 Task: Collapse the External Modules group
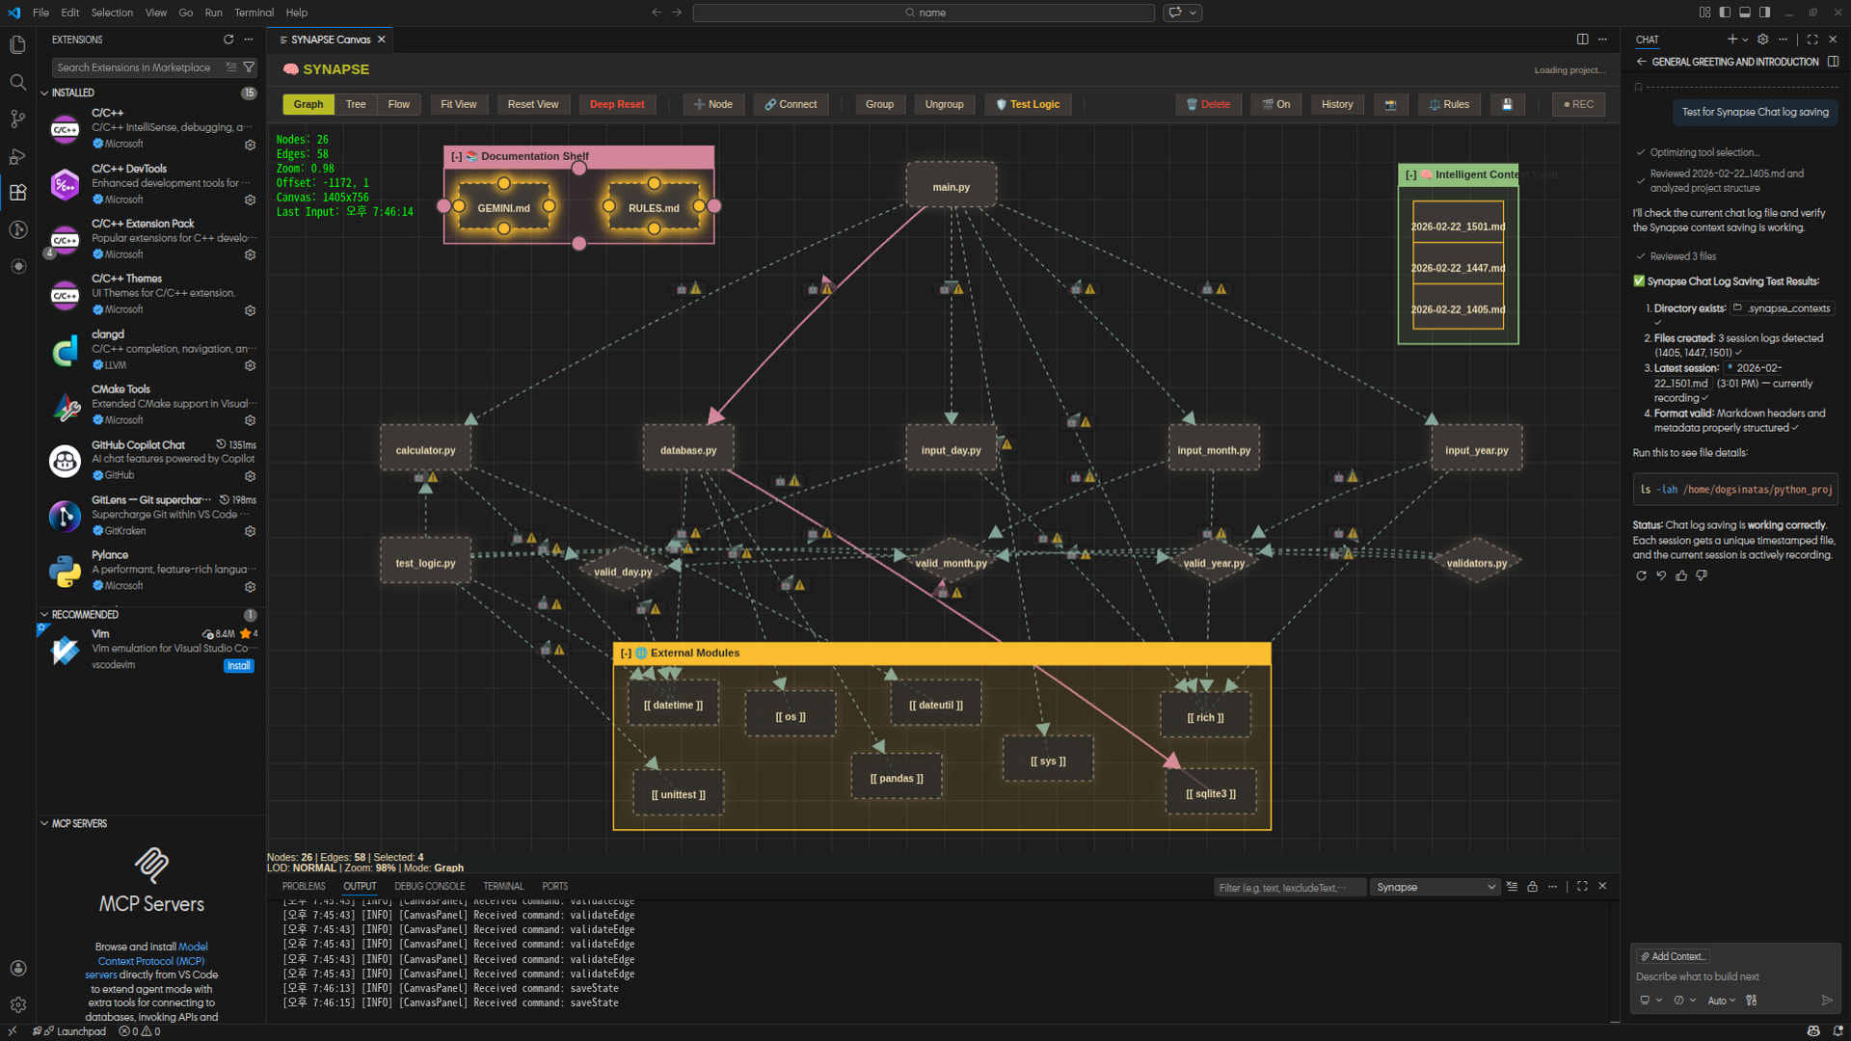point(626,654)
